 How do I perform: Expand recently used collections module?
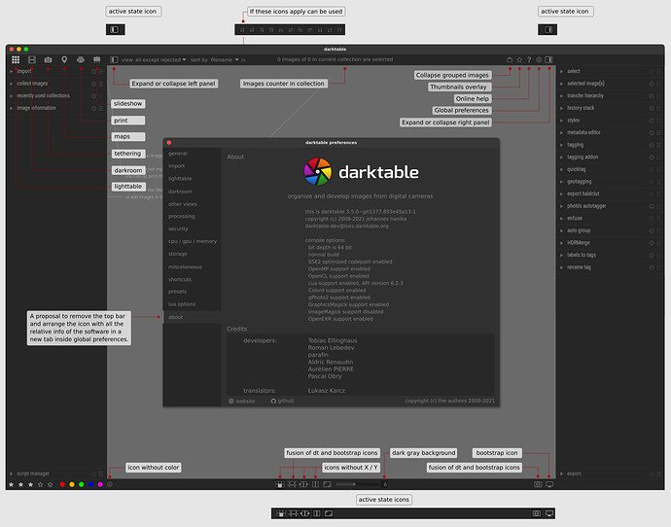pos(55,96)
